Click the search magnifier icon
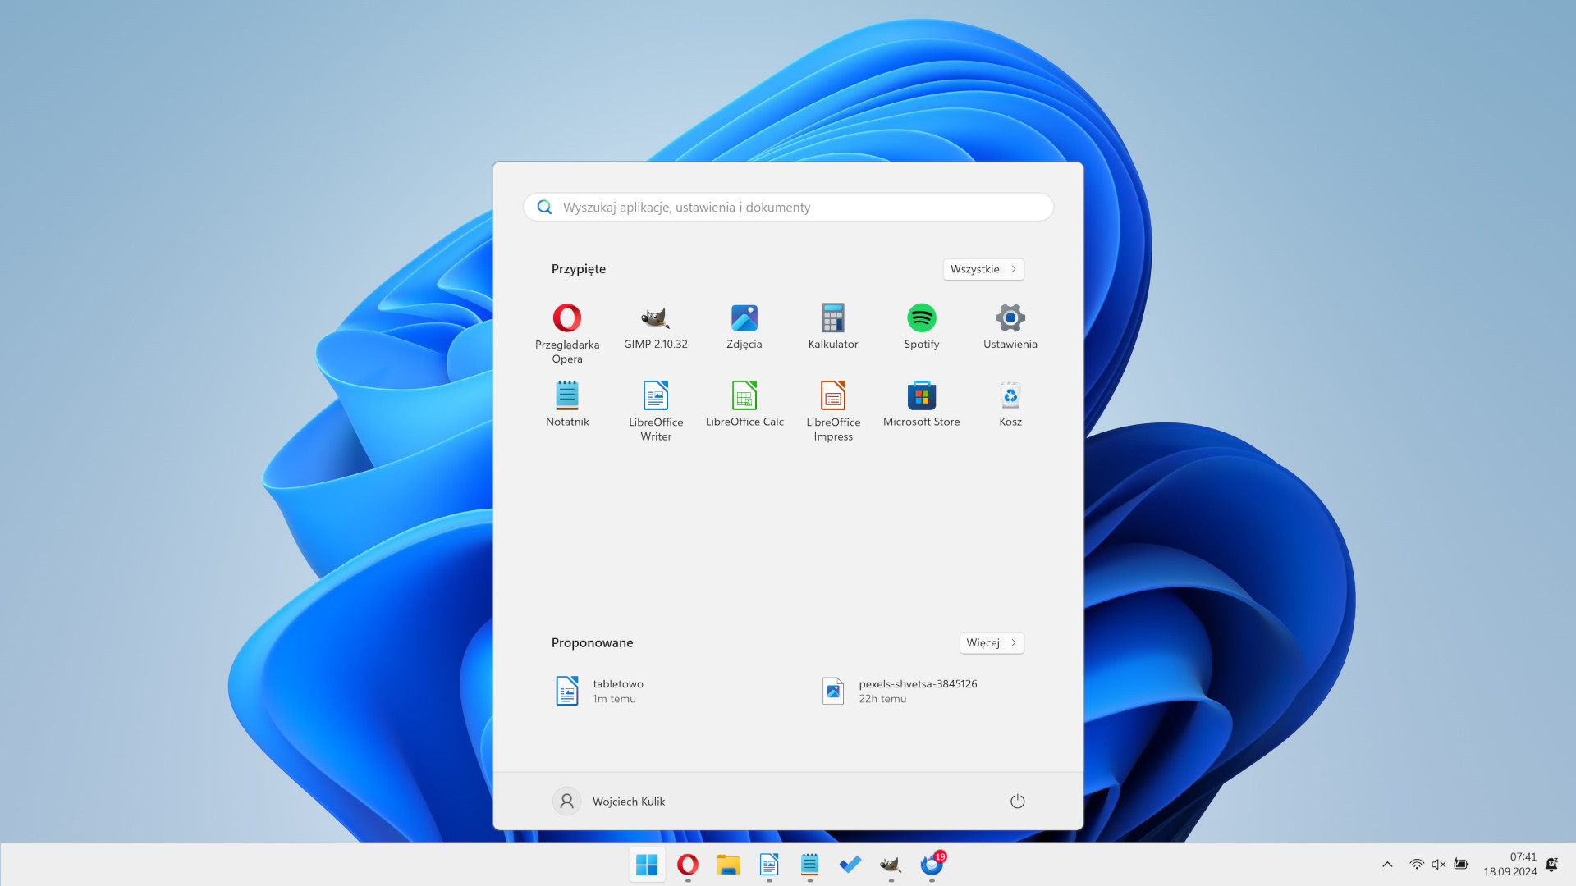The width and height of the screenshot is (1576, 886). [x=544, y=208]
